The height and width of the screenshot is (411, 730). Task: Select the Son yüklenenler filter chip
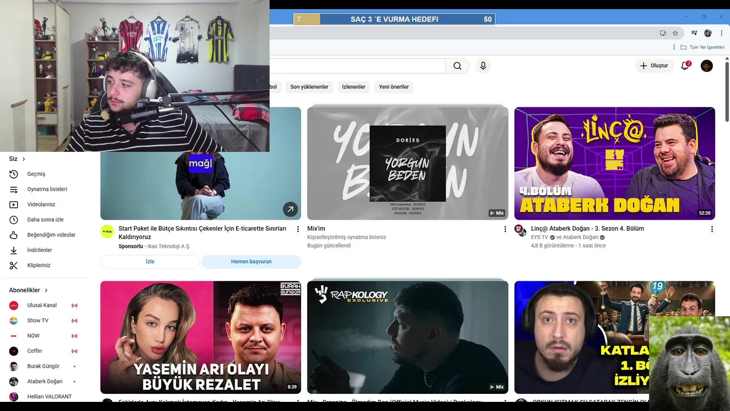(309, 87)
